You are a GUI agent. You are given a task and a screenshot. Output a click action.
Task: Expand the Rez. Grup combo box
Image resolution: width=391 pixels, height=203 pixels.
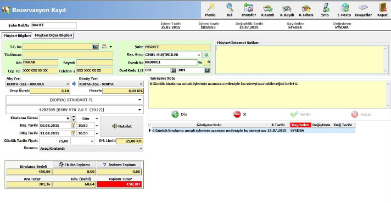point(198,55)
